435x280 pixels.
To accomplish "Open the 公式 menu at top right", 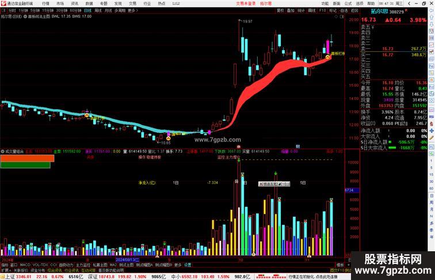I will (348, 3).
